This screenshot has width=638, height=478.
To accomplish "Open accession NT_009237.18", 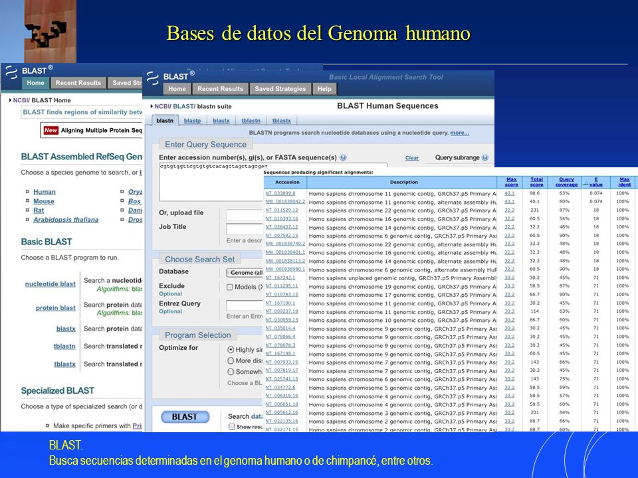I will (282, 311).
